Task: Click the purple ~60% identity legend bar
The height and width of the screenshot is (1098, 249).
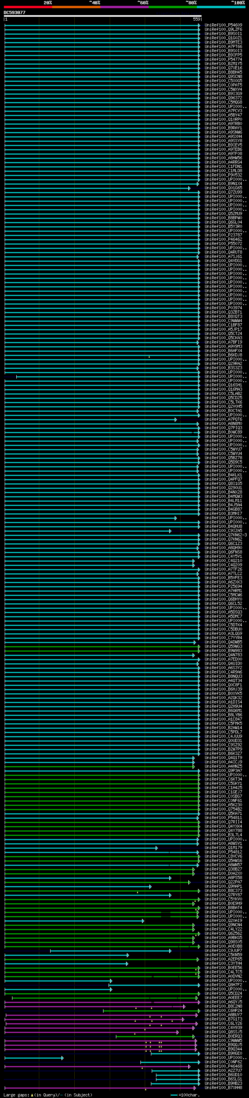Action: (x=125, y=7)
